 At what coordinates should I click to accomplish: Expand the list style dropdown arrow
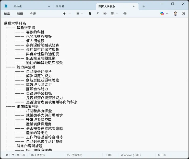click(82, 14)
